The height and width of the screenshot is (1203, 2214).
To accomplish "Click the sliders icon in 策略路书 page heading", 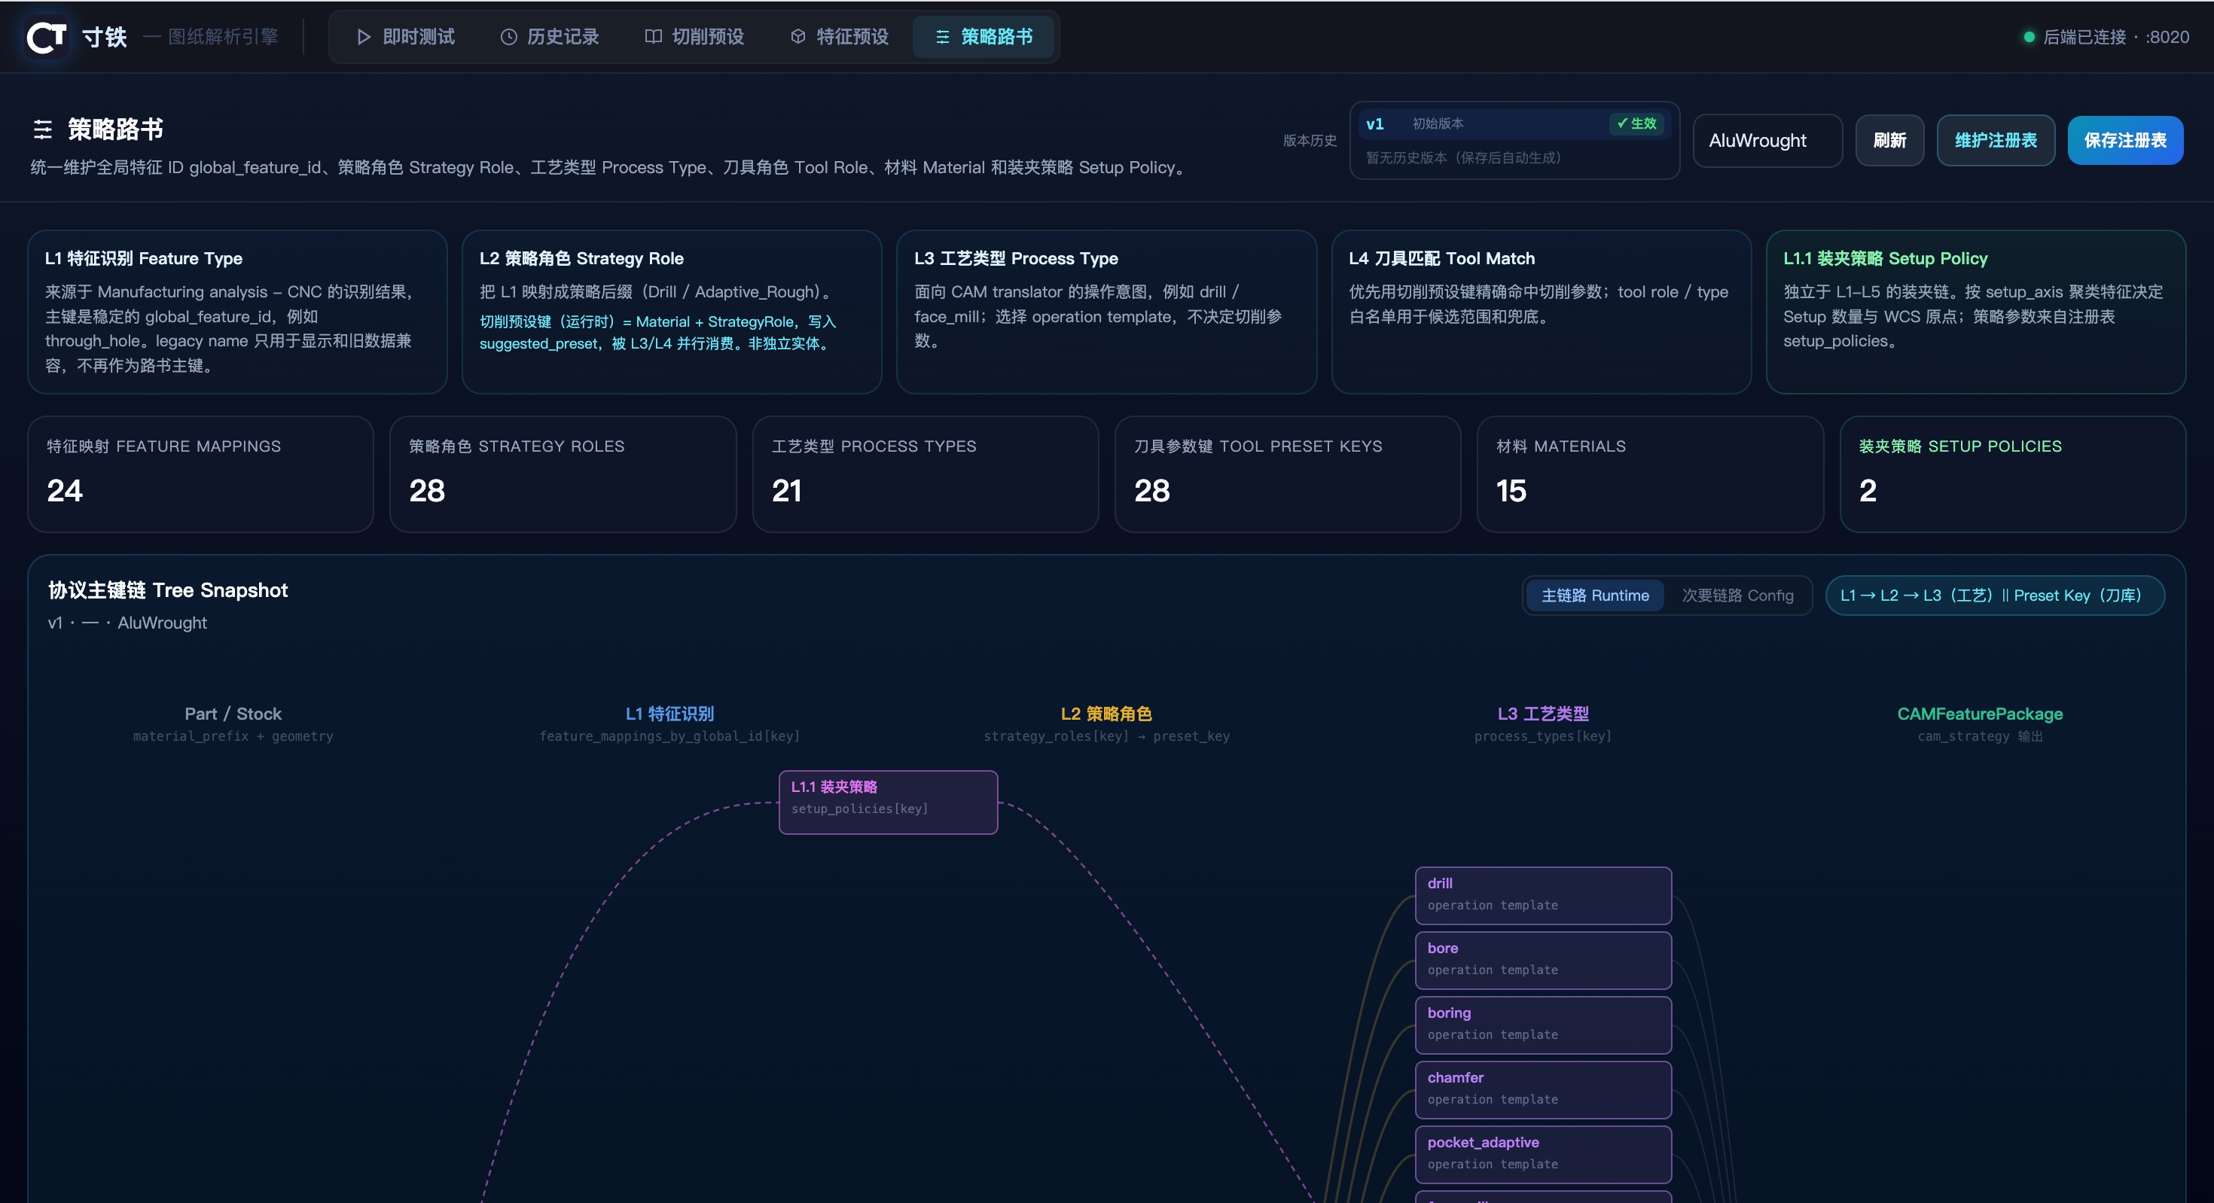I will click(42, 129).
